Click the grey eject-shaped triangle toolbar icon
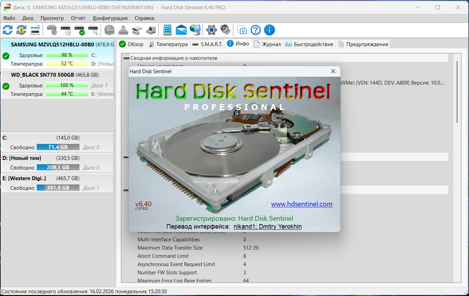The width and height of the screenshot is (469, 296). click(x=123, y=30)
